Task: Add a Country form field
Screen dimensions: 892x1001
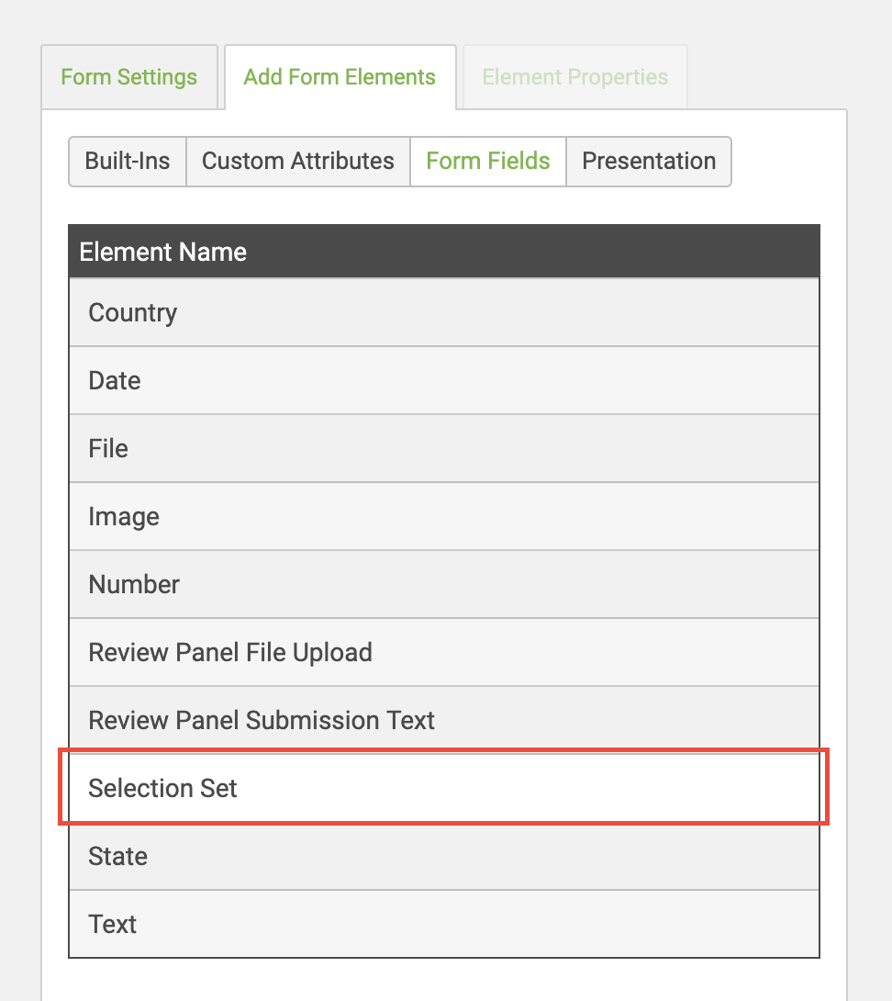Action: [133, 313]
